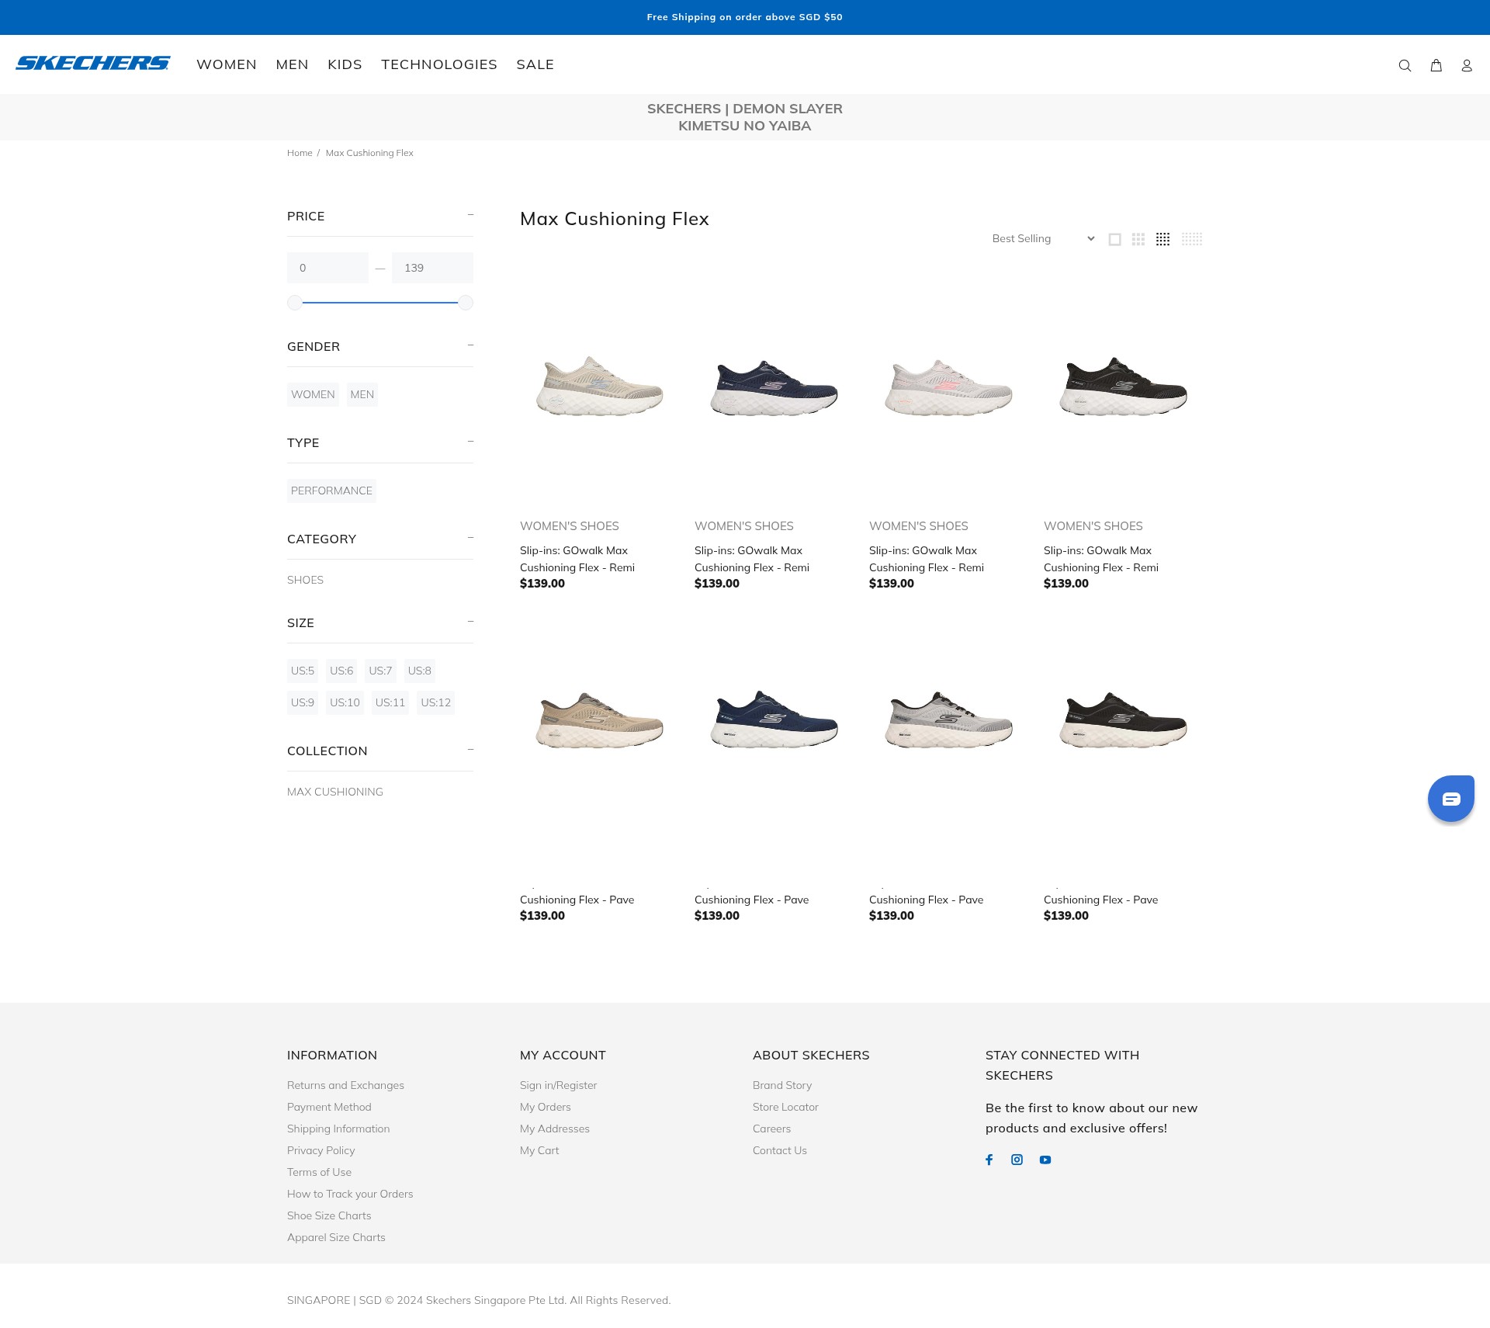The image size is (1490, 1328).
Task: Filter by MEN gender
Action: 362,394
